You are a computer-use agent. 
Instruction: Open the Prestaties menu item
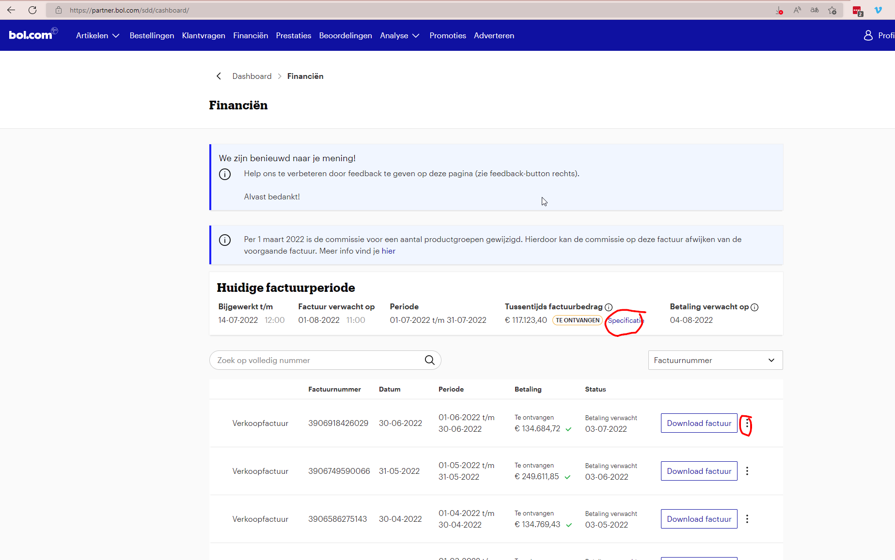pos(294,35)
